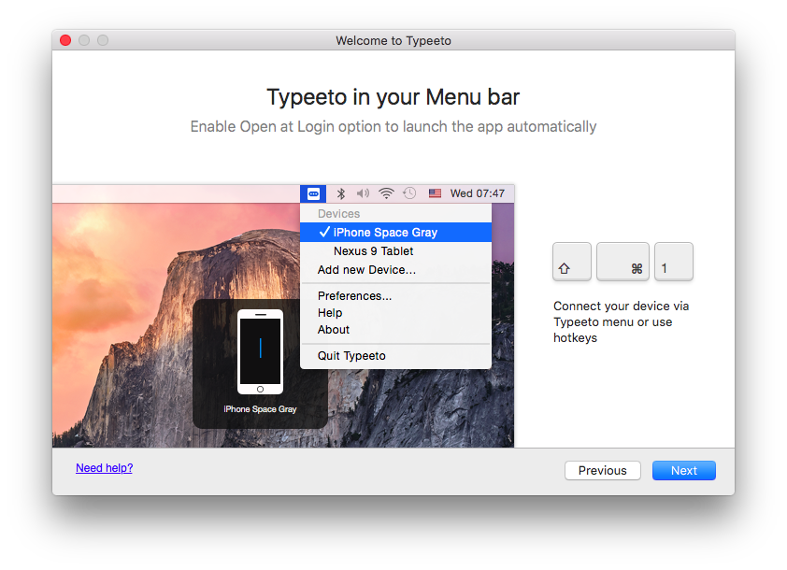Viewport: 787px width, 570px height.
Task: Continue with the Next button
Action: [683, 471]
